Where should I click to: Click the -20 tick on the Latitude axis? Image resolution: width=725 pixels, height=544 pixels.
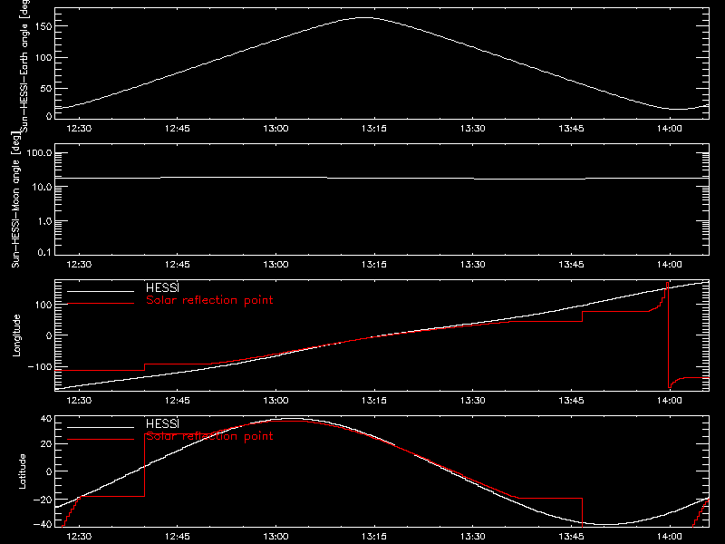click(43, 500)
